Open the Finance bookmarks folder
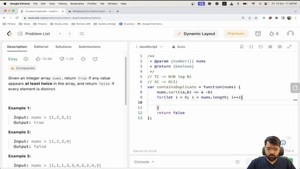300x169 pixels. pos(40,24)
